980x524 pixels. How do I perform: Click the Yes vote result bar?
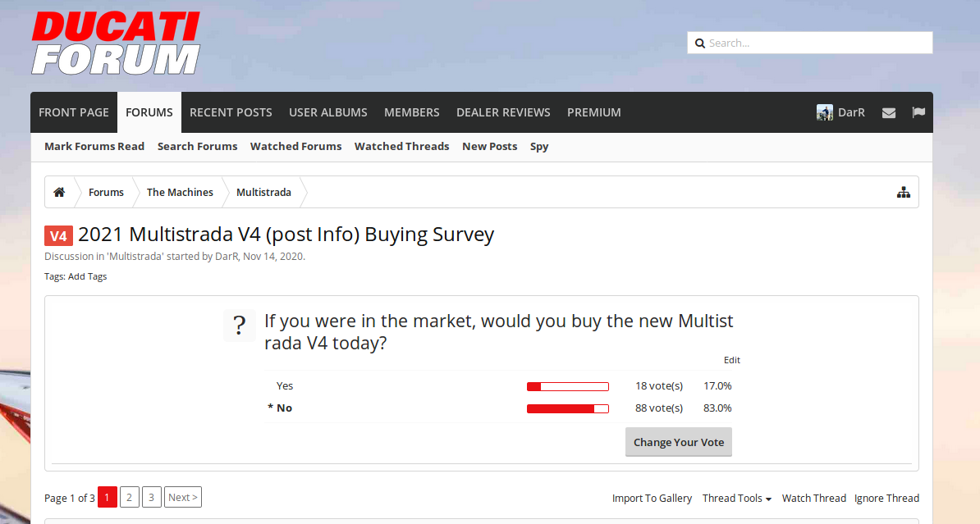tap(567, 386)
